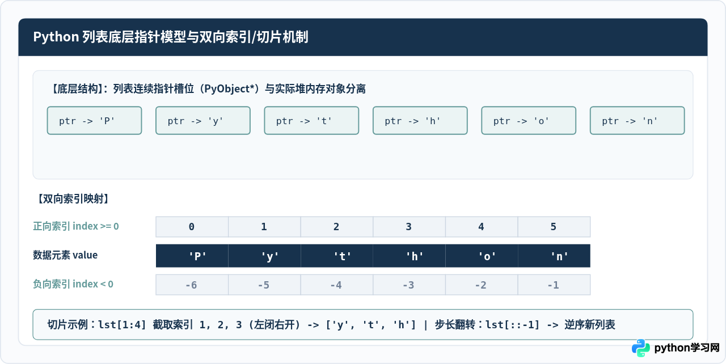Click value cell 'o' in dark row
The image size is (726, 364).
[482, 256]
